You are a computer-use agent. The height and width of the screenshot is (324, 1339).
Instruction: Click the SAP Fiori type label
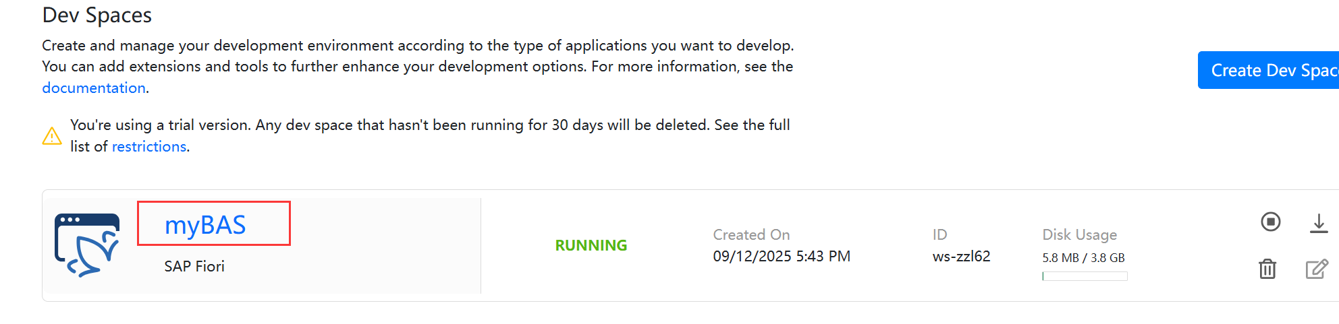tap(194, 266)
